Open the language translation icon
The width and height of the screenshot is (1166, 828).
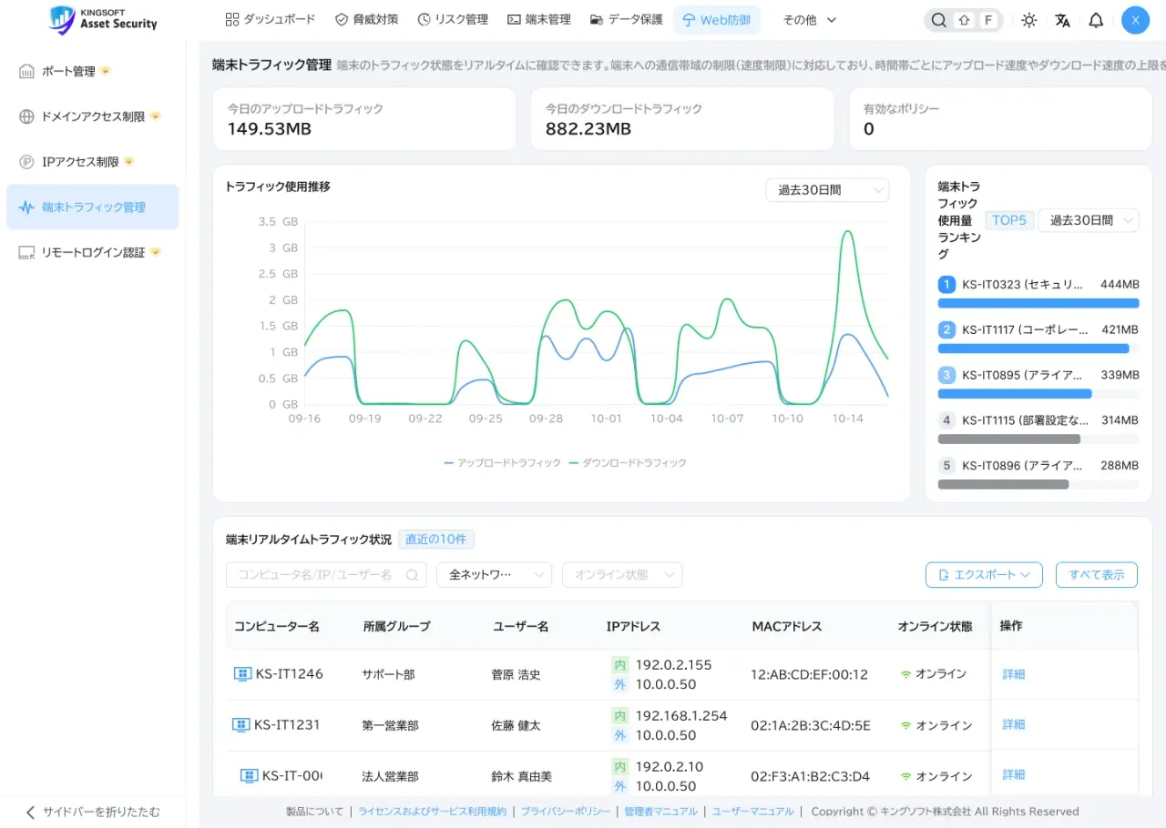click(1063, 20)
